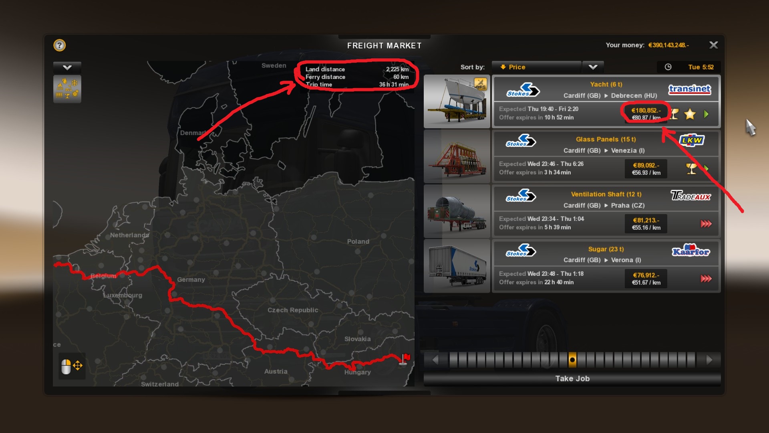
Task: Click the map pan mouse control icon
Action: (x=72, y=366)
